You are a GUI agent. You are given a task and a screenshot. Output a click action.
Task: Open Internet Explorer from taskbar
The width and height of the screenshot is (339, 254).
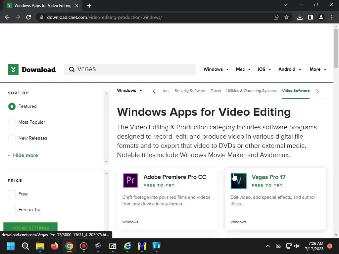[x=127, y=246]
